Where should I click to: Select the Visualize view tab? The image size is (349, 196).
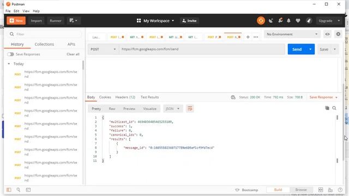149,109
